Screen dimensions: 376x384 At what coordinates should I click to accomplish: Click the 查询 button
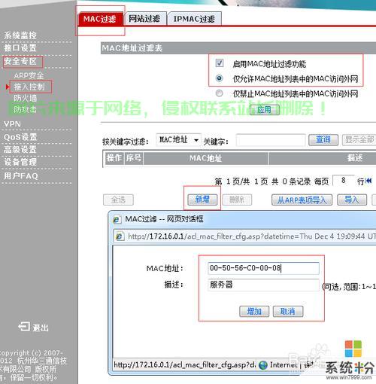(x=323, y=140)
